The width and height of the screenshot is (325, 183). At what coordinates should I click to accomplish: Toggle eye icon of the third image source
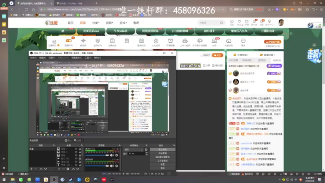click(76, 155)
